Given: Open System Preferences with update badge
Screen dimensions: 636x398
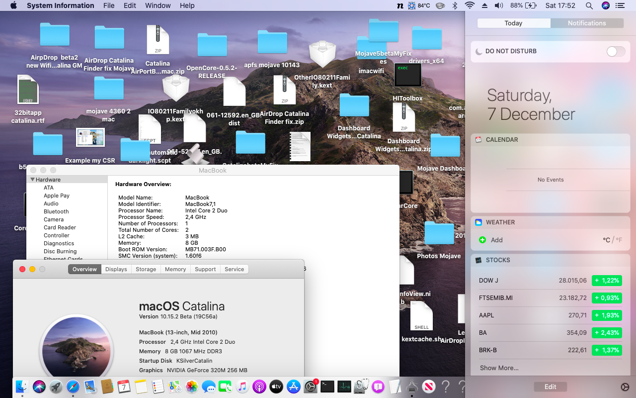Looking at the screenshot, I should (311, 386).
